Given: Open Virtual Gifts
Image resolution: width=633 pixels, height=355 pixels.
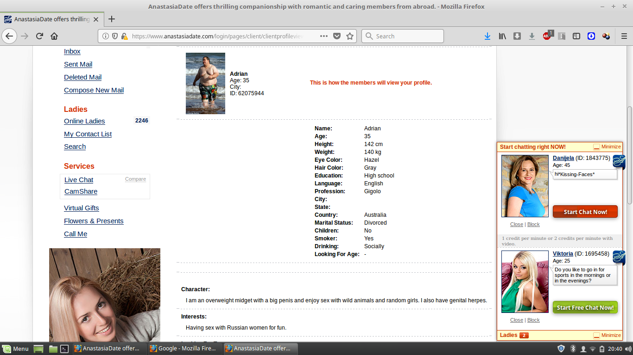Looking at the screenshot, I should tap(81, 208).
